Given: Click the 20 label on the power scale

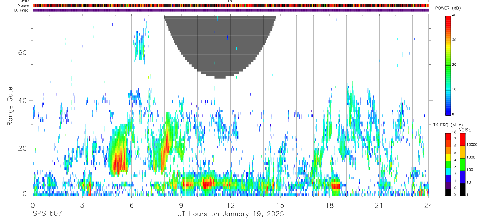Looking at the screenshot, I should (x=454, y=65).
